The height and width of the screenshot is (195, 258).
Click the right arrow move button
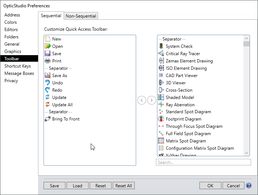[x=152, y=100]
